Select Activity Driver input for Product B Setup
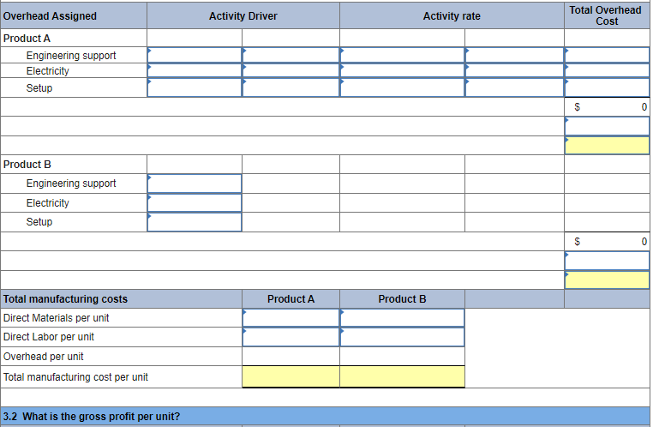 click(x=195, y=222)
